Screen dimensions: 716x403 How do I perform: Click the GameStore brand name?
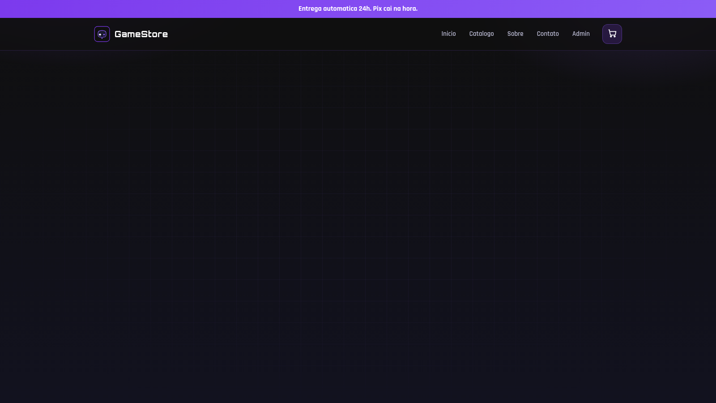pyautogui.click(x=141, y=34)
